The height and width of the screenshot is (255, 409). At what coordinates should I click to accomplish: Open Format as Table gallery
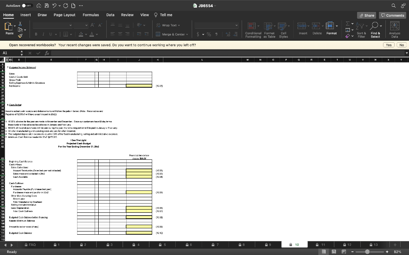point(269,30)
